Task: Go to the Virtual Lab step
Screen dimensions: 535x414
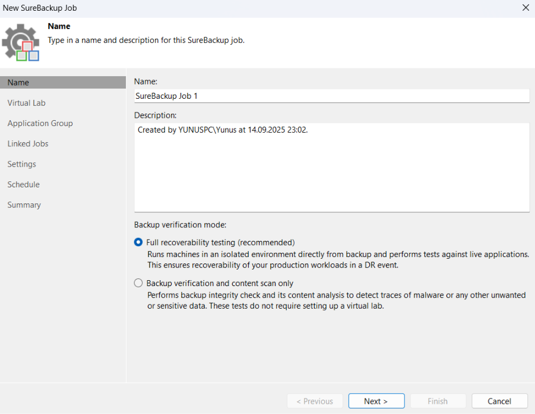Action: pos(27,103)
